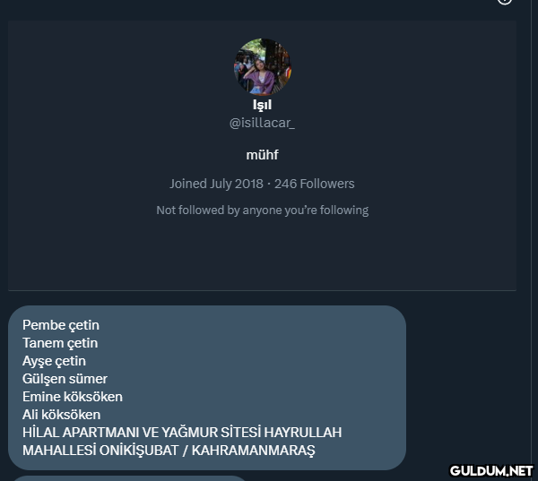This screenshot has width=538, height=481.
Task: Select the Ali köksöken message line
Action: click(x=61, y=415)
